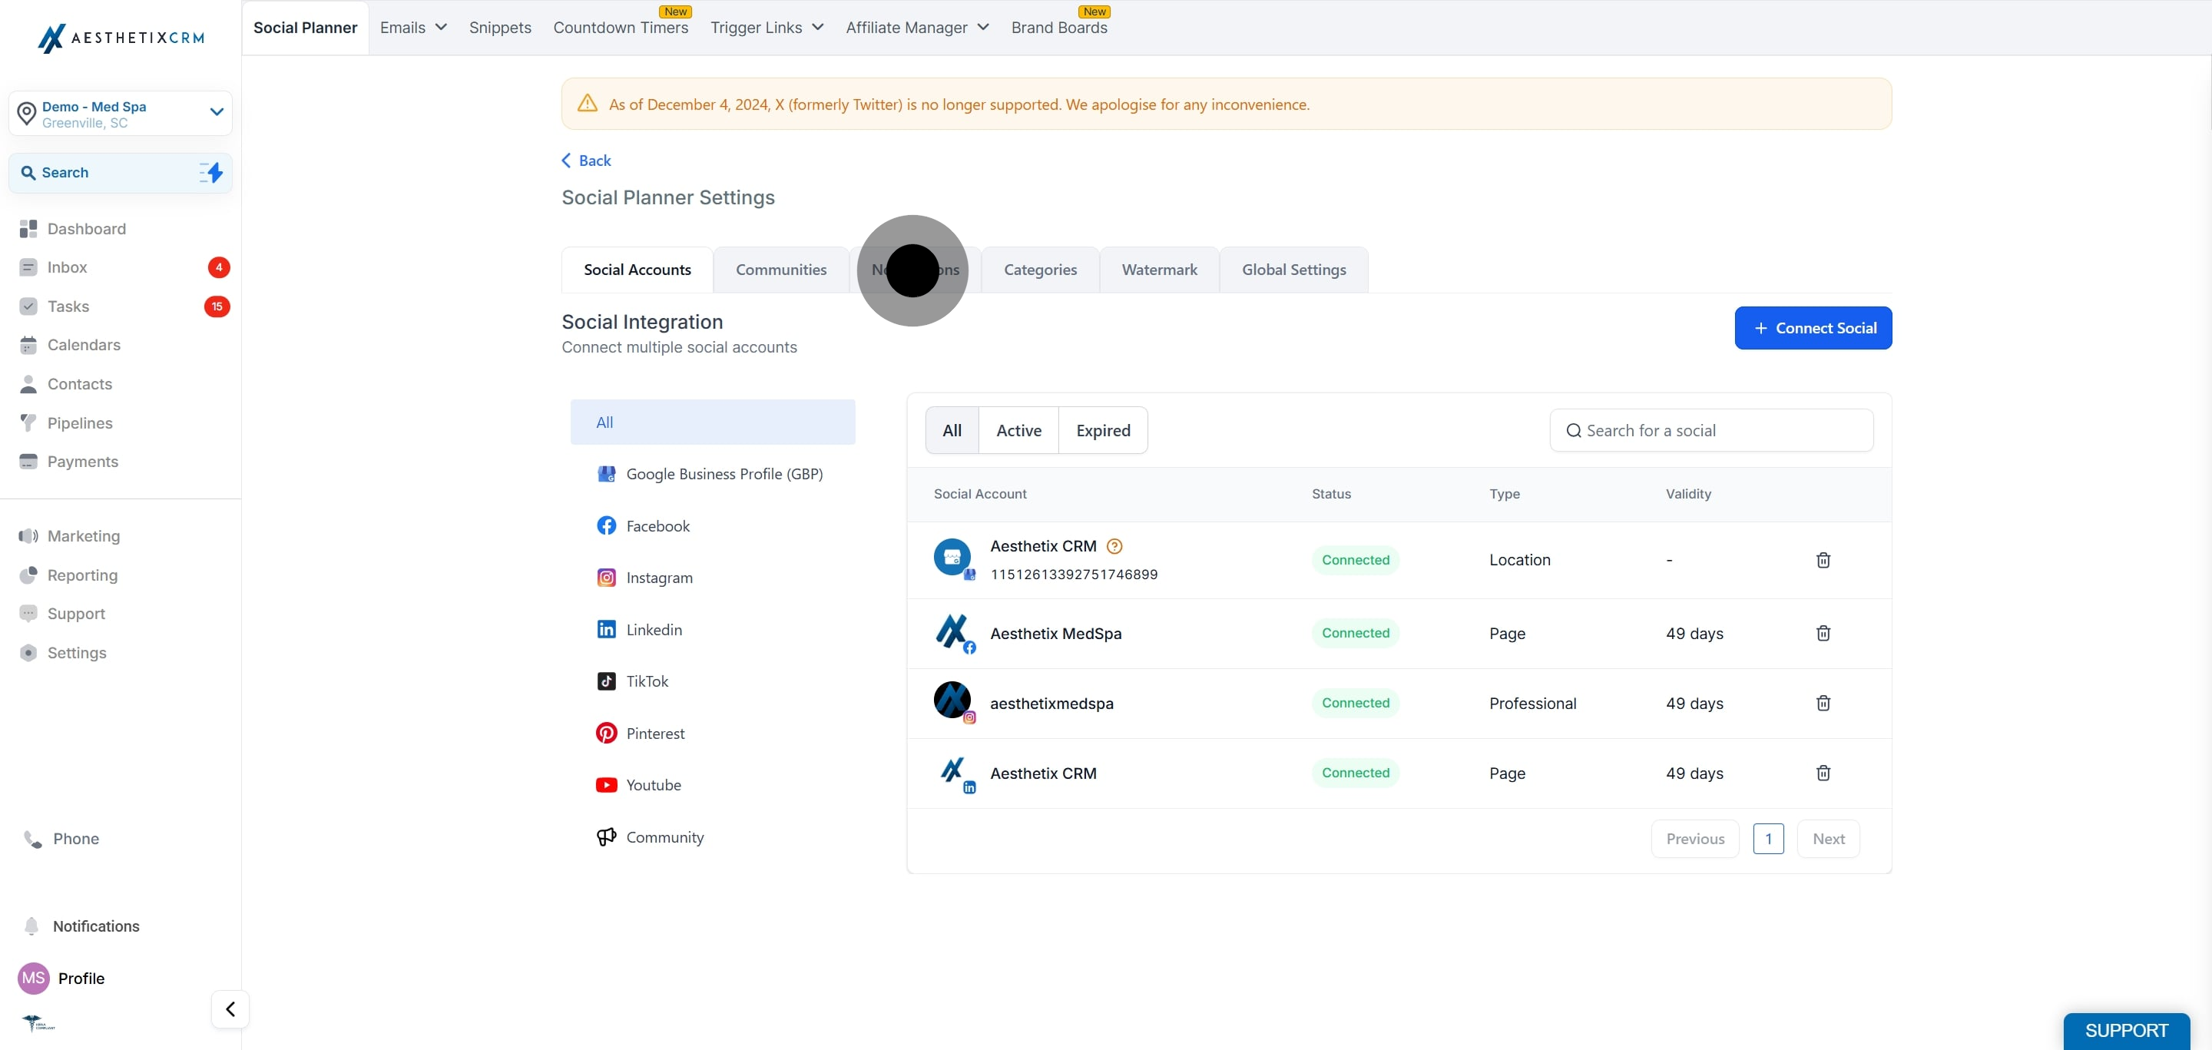Show only Expired social accounts

tap(1103, 430)
